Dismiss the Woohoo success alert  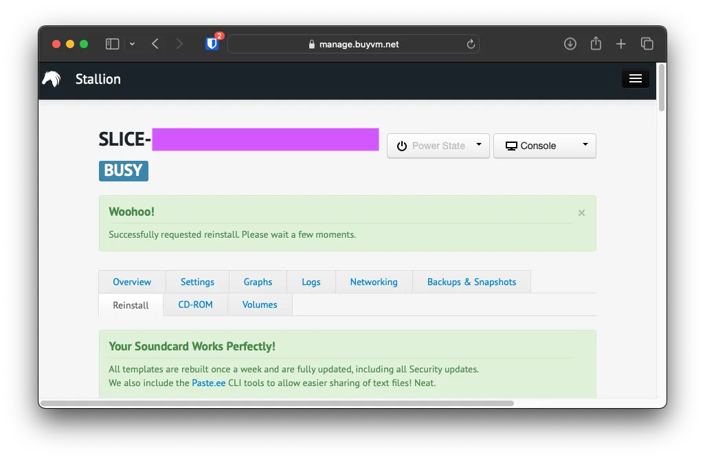(581, 213)
